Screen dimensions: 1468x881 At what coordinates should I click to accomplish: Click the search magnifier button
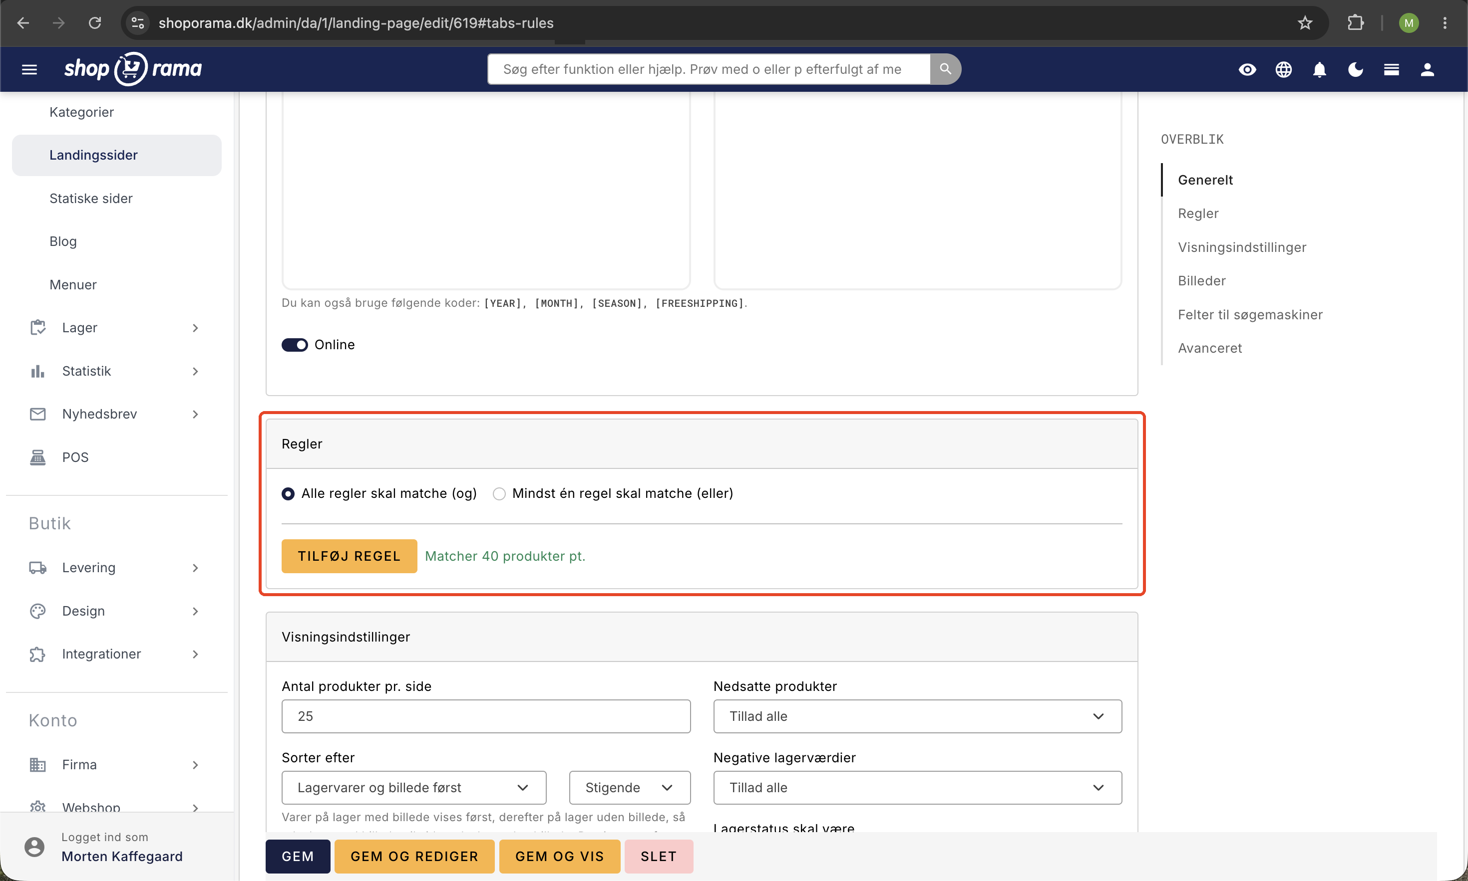pos(945,69)
